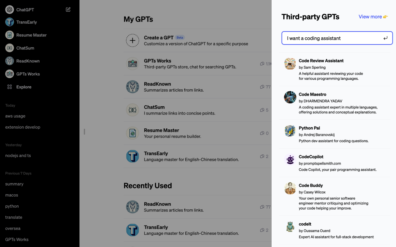Open new chat edit icon

(x=68, y=9)
